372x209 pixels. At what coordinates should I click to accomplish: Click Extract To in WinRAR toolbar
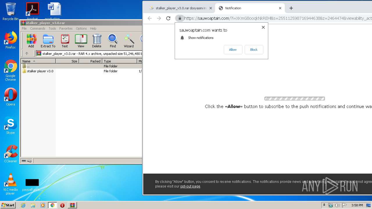point(48,41)
